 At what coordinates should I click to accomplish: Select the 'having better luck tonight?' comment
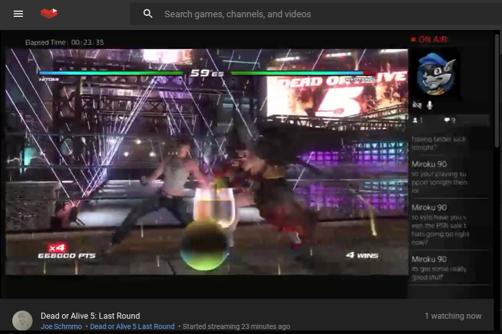point(438,143)
